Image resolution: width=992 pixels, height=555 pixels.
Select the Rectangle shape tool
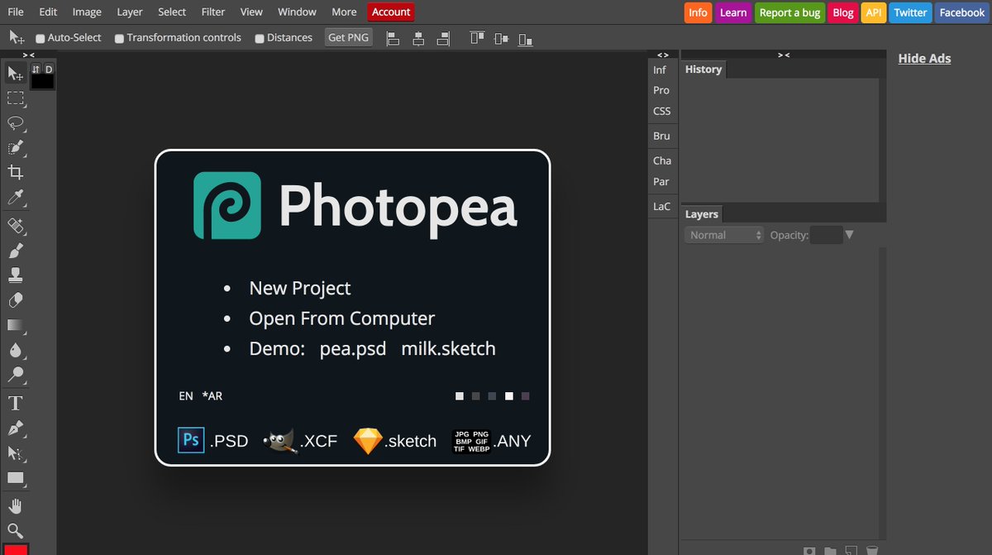[16, 477]
